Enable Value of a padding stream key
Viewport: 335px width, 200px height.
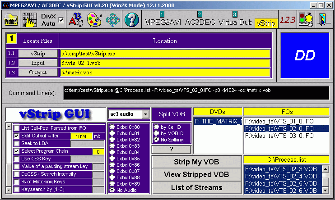coord(16,167)
